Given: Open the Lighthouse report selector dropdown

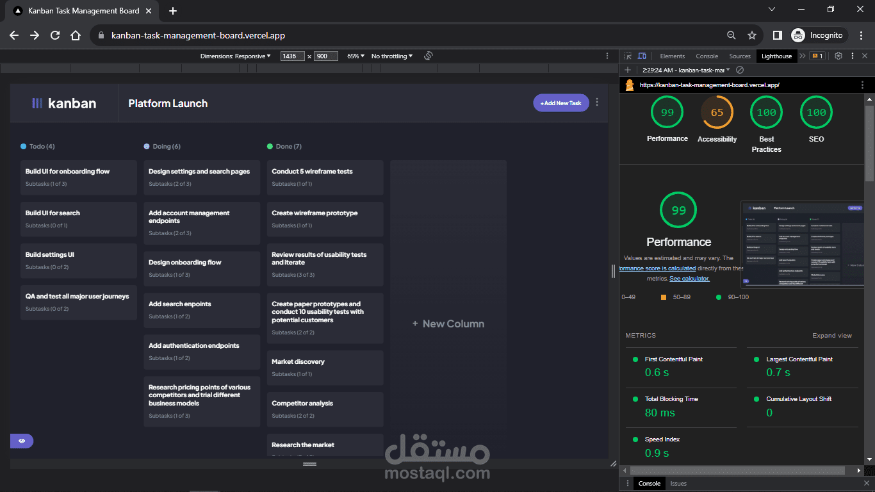Looking at the screenshot, I should pyautogui.click(x=687, y=70).
